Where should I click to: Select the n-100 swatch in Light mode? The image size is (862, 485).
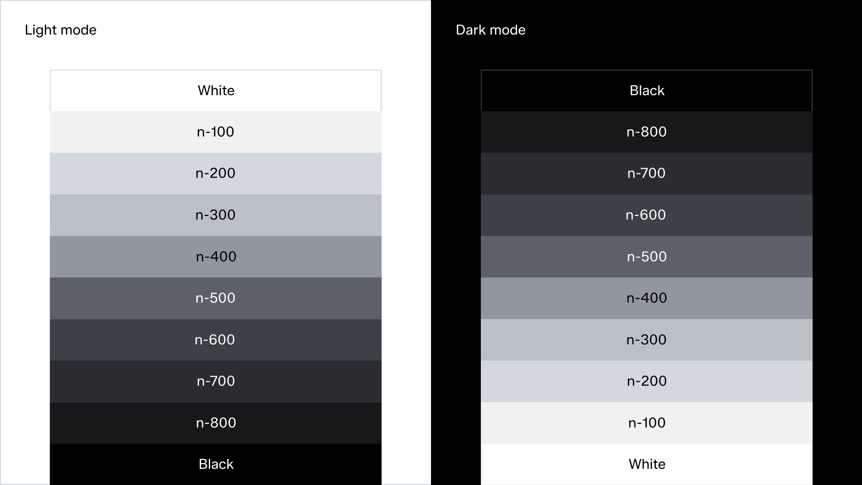[x=215, y=132]
